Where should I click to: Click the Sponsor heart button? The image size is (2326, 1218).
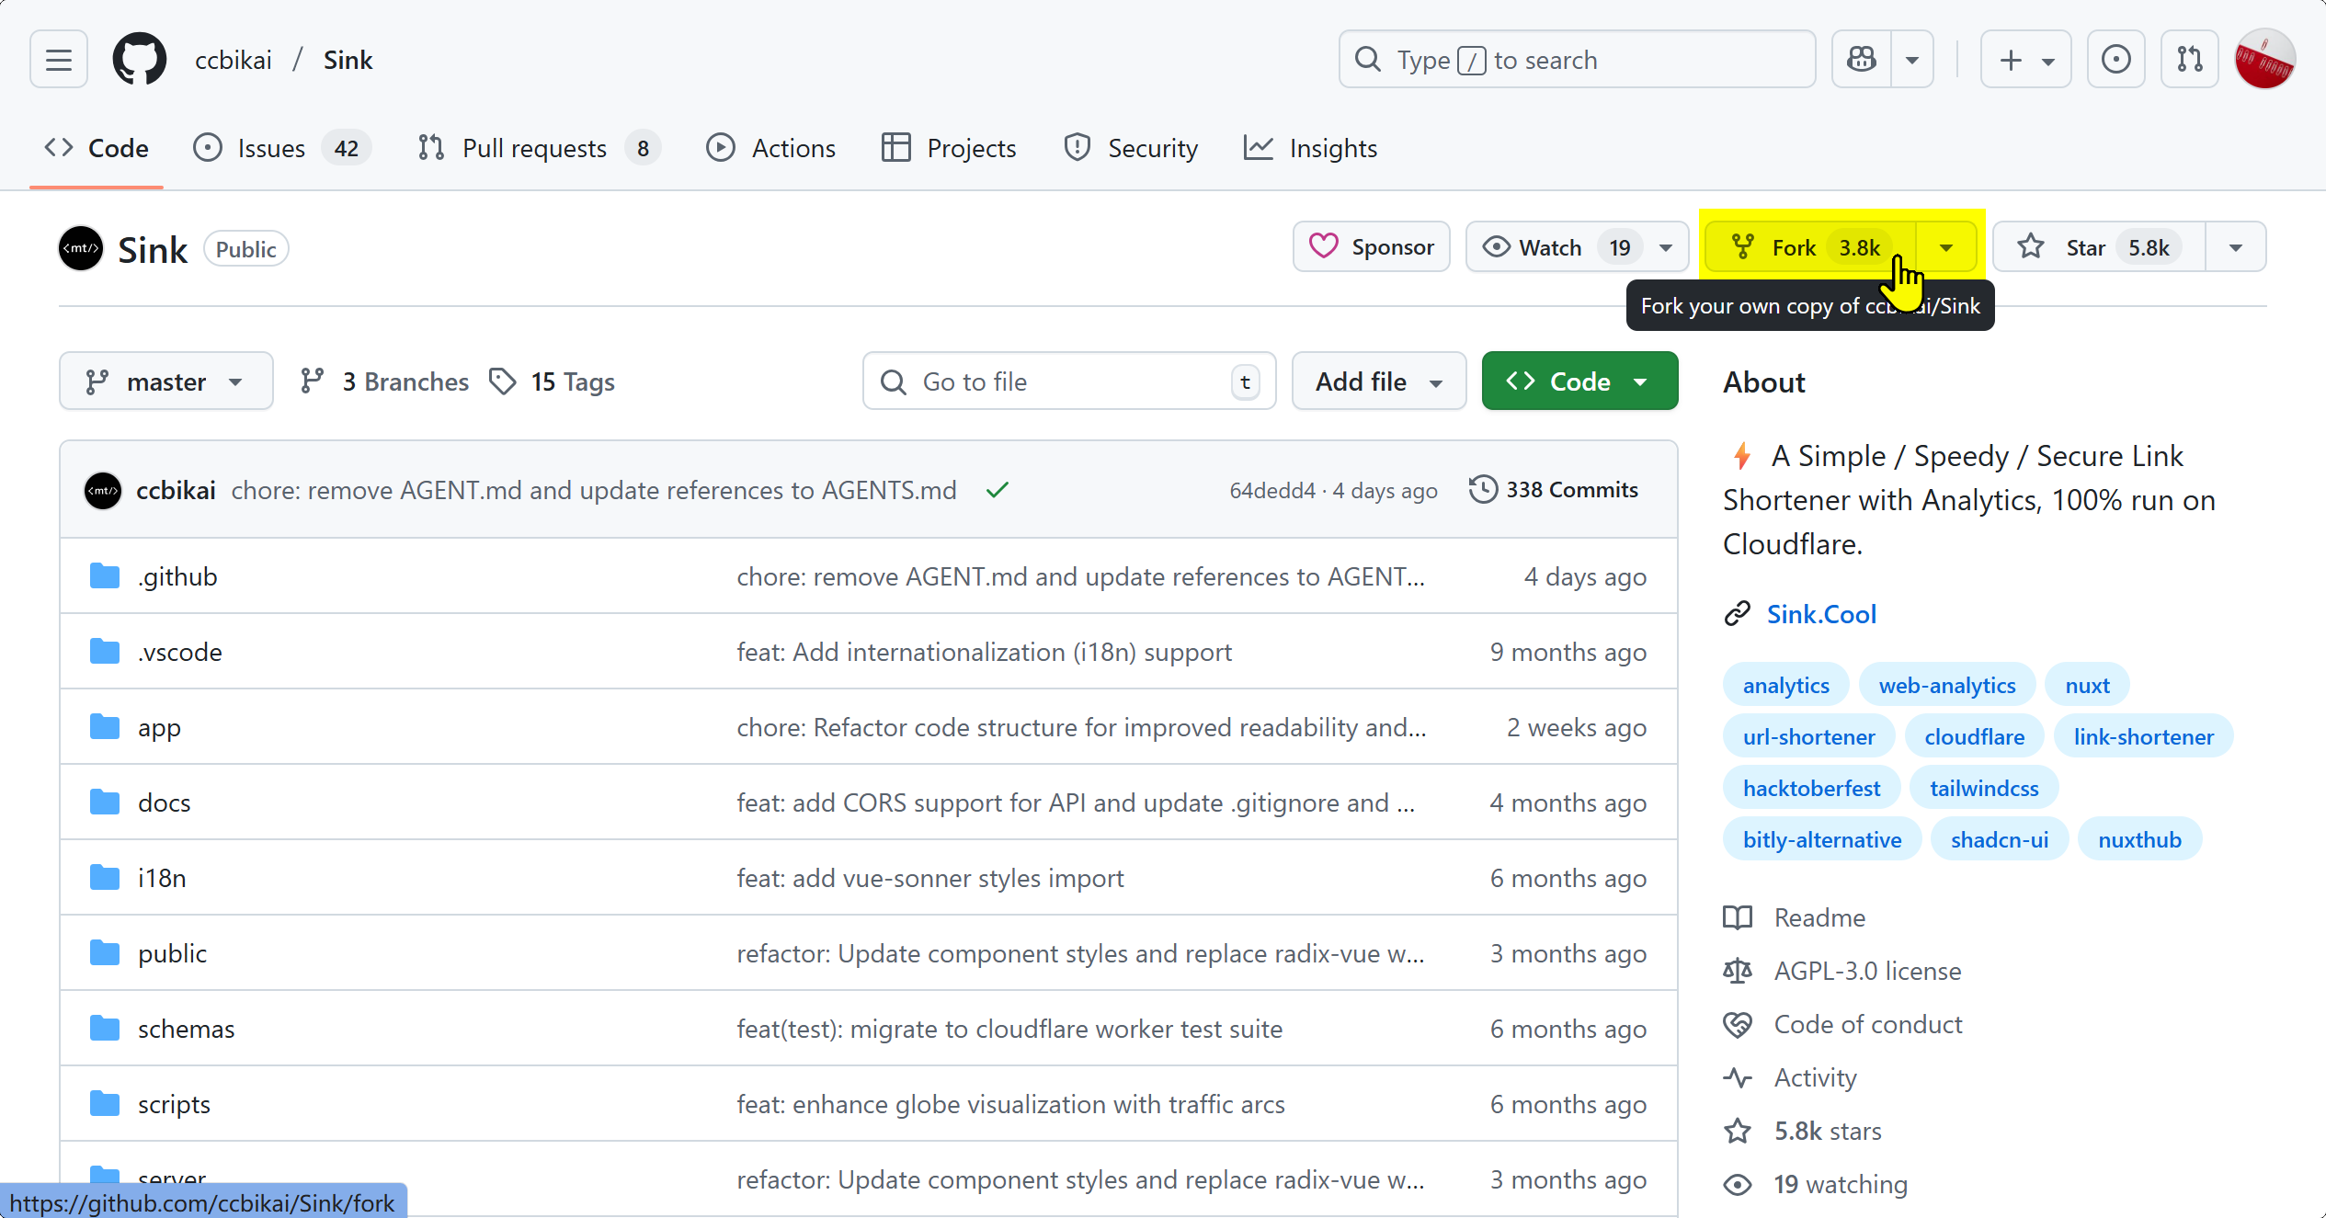pyautogui.click(x=1371, y=247)
